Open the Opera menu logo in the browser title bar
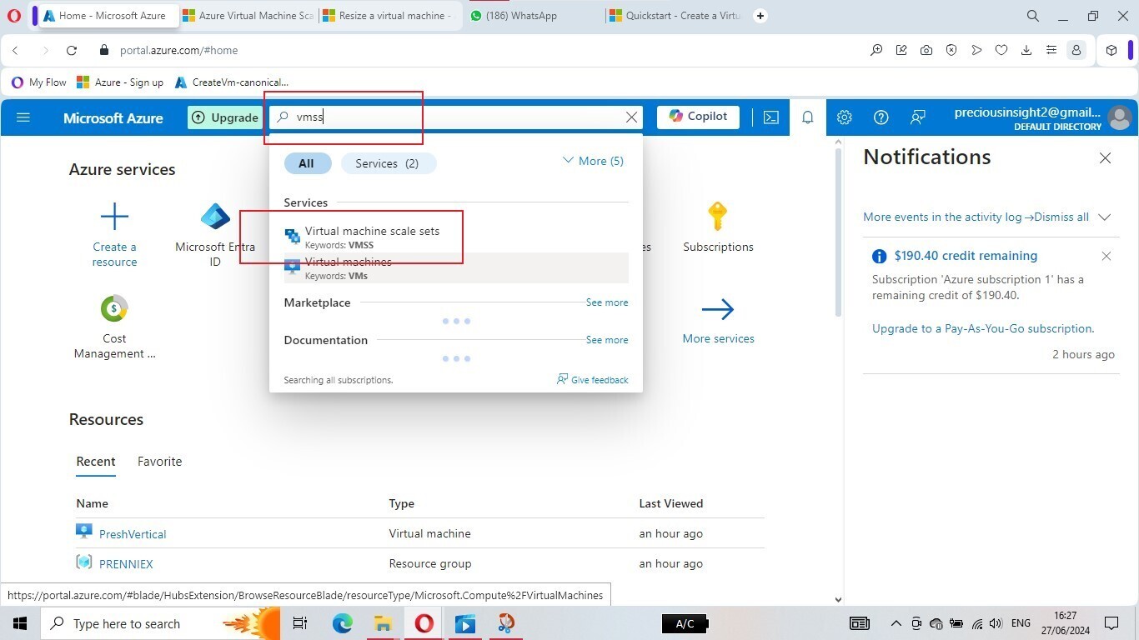The image size is (1139, 640). [13, 16]
